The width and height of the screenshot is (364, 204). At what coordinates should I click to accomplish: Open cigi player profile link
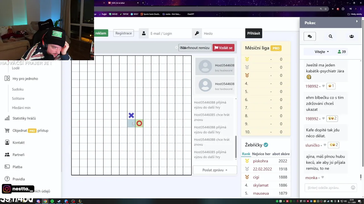pyautogui.click(x=256, y=177)
